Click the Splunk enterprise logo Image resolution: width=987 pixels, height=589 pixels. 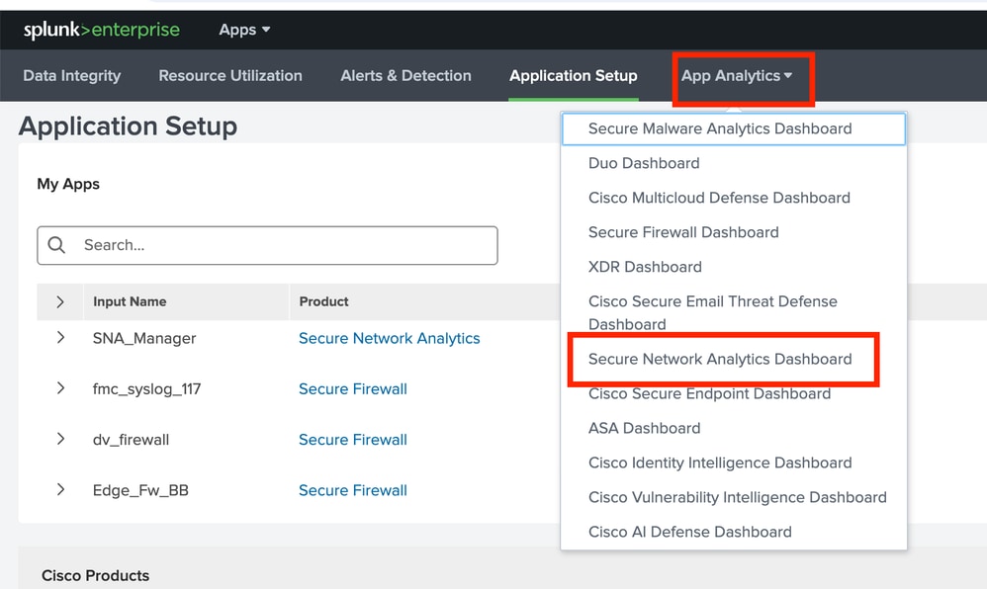coord(101,30)
